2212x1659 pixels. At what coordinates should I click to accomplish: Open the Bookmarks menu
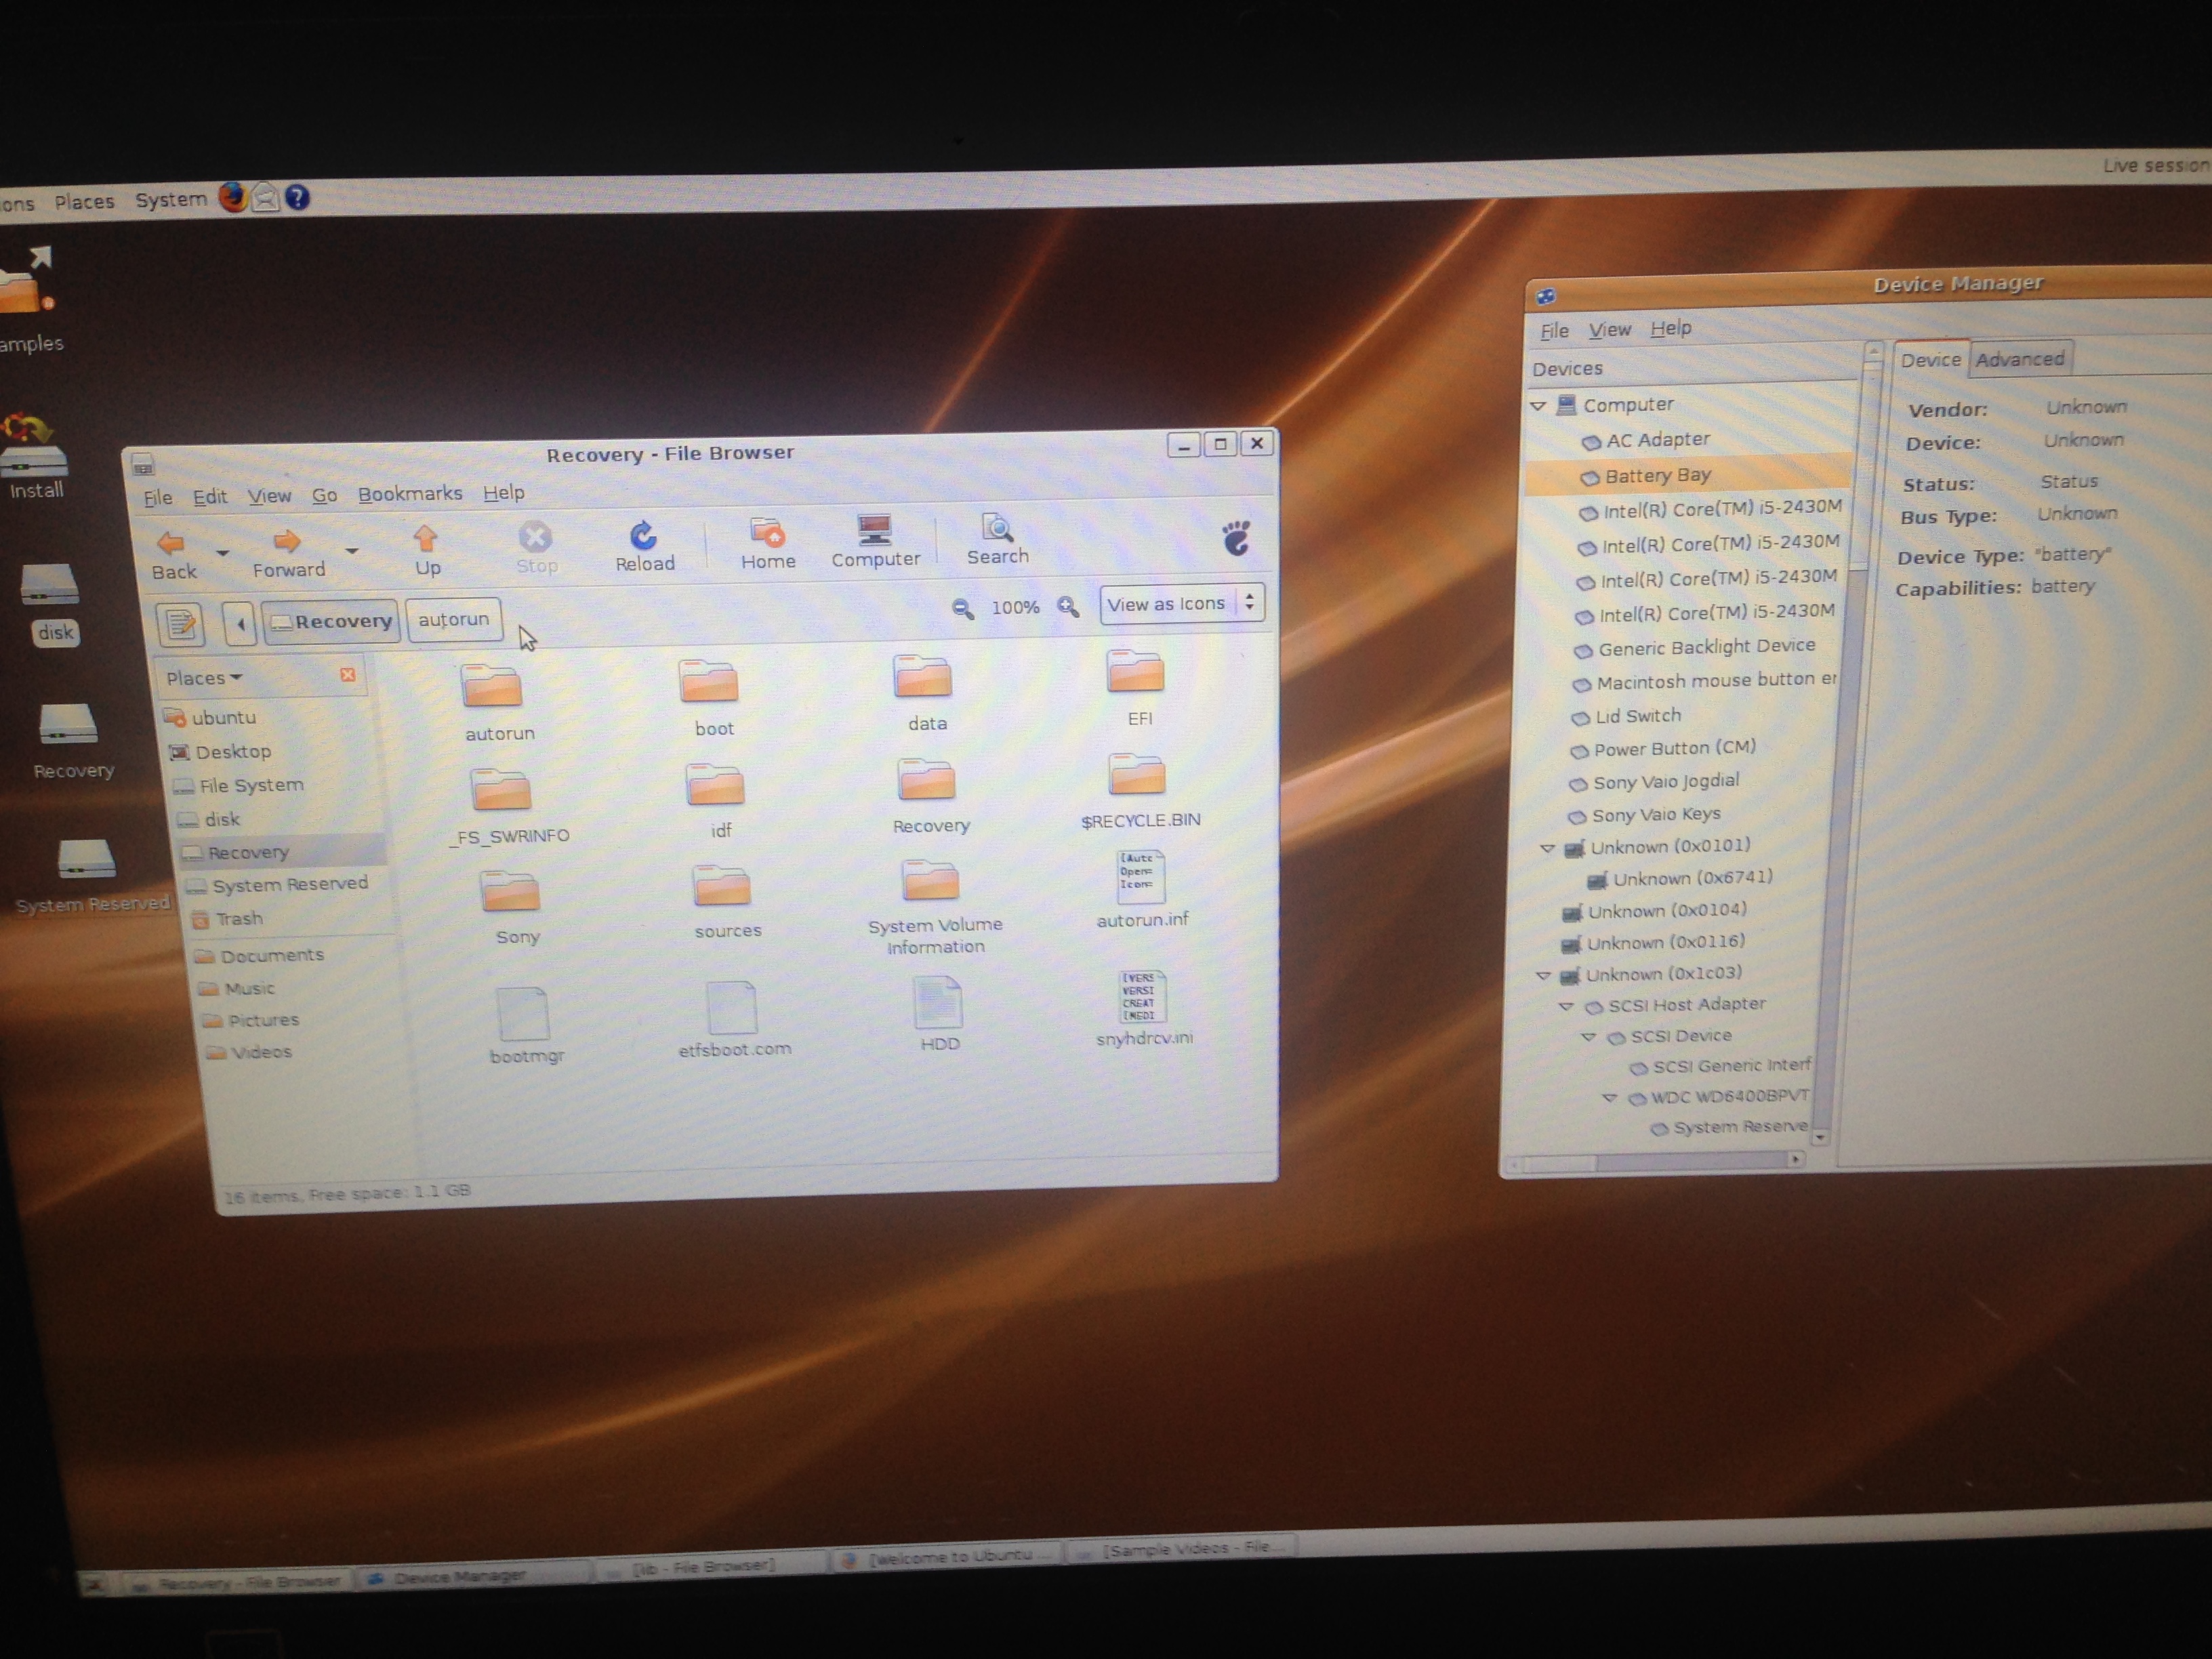pos(410,494)
